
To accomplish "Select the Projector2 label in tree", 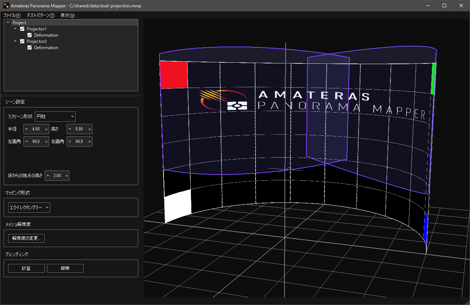I will pyautogui.click(x=37, y=41).
